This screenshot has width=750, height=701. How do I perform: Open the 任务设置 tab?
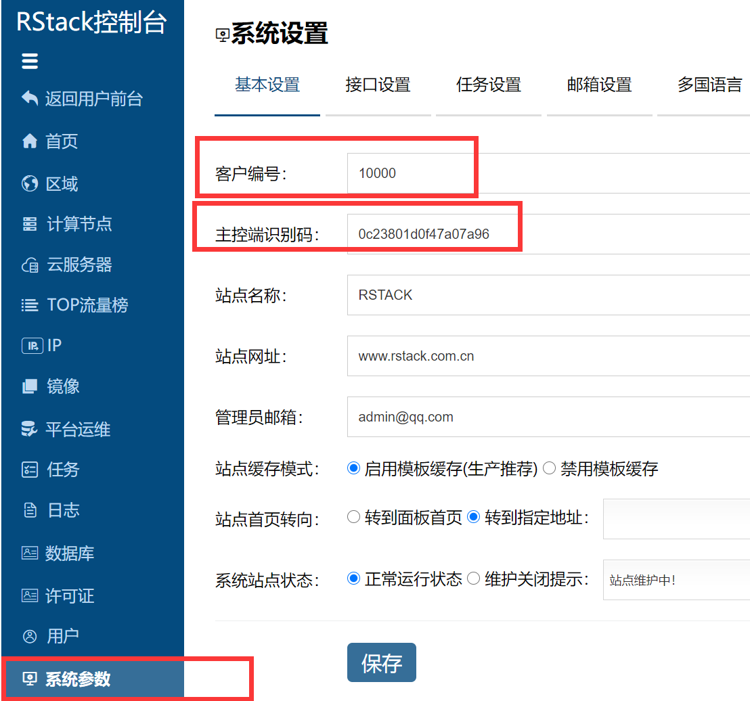[489, 85]
